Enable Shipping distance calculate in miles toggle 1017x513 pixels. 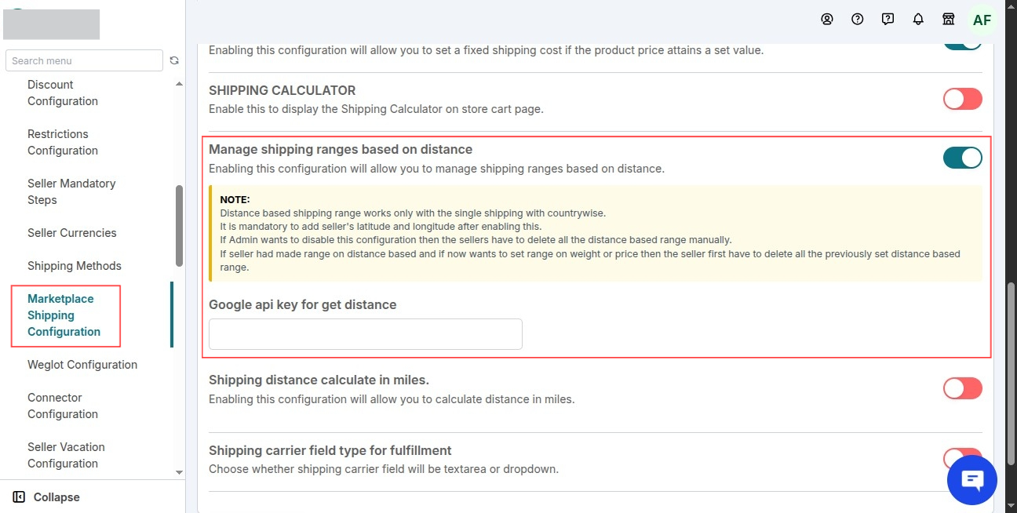(x=963, y=388)
